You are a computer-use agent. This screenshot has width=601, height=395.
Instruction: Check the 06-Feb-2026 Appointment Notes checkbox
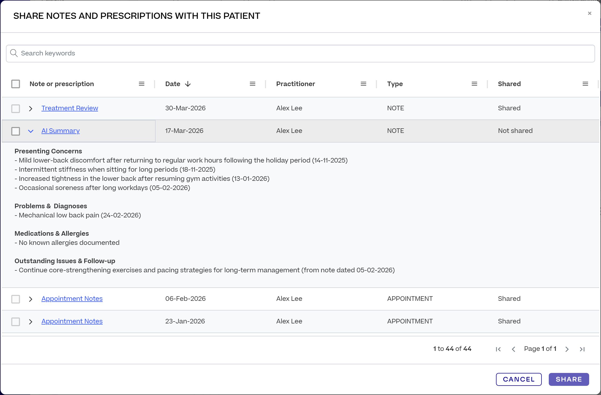tap(16, 299)
